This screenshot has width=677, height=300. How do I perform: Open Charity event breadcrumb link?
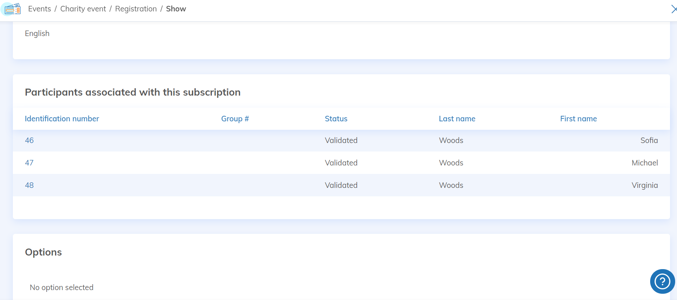coord(83,9)
